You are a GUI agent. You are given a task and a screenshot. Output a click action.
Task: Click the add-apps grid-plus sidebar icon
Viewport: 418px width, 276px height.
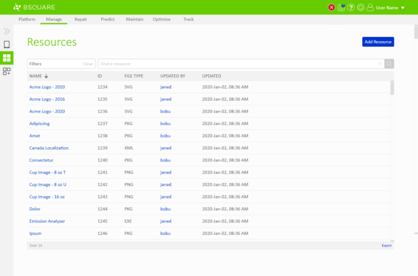point(7,72)
